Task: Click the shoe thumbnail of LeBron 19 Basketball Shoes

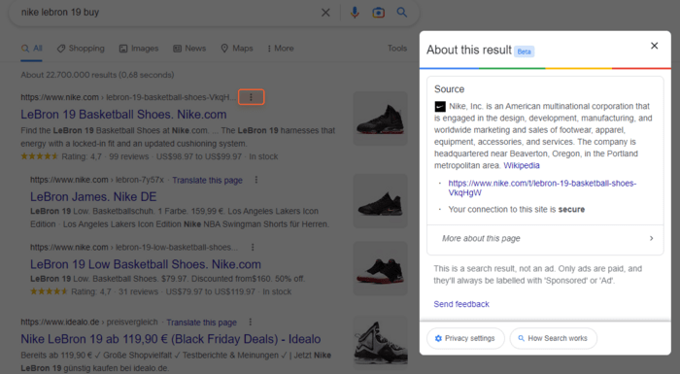Action: coord(380,118)
